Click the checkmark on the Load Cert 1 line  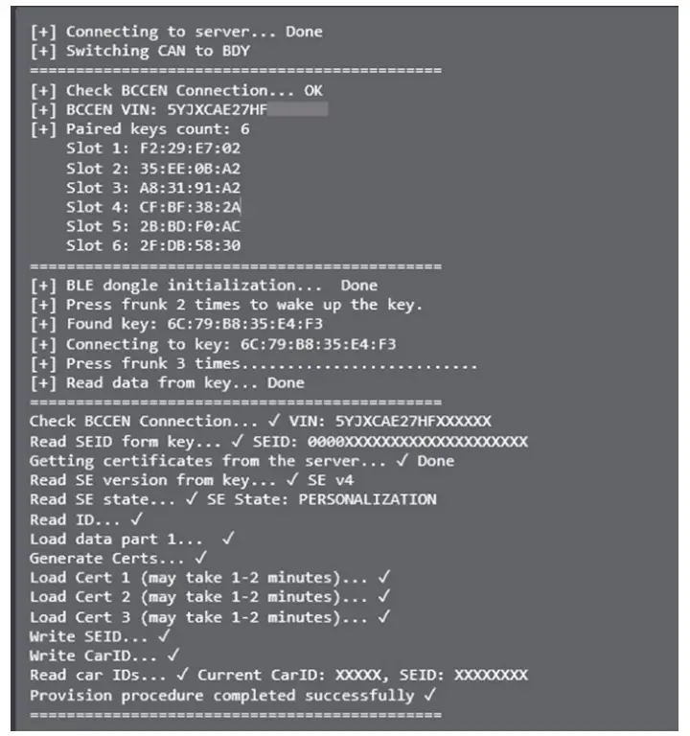(384, 577)
